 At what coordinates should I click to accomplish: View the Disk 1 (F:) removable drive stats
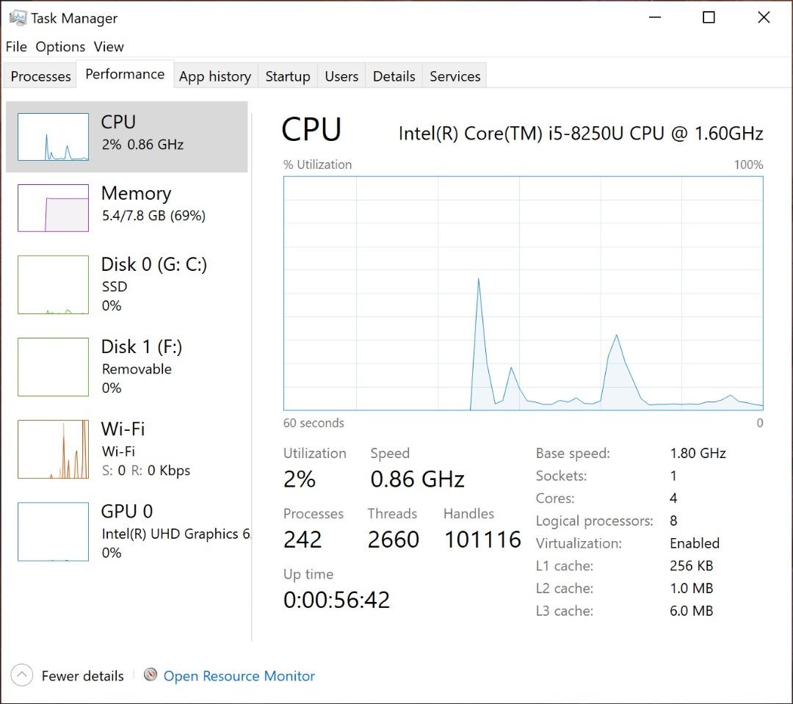tap(125, 367)
